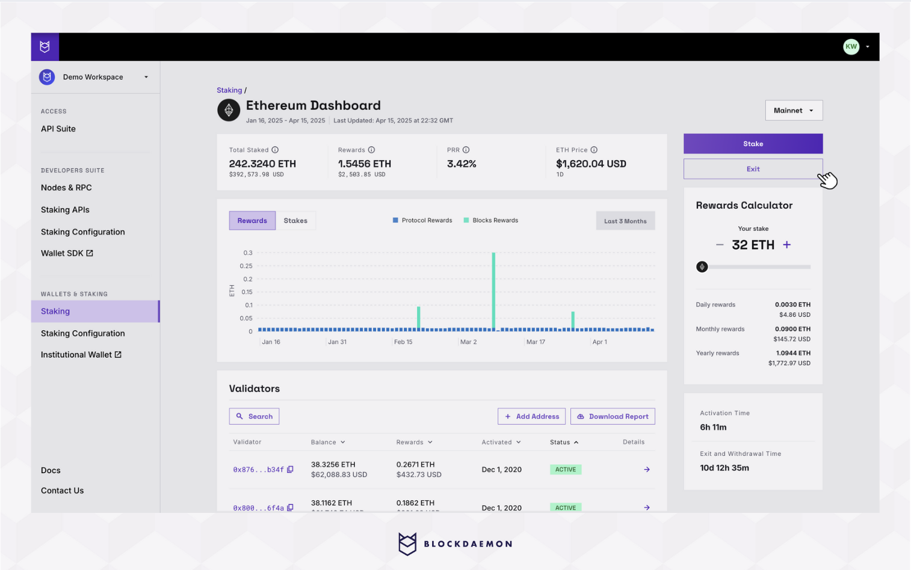Click the Blockdaemon logo in top bar
This screenshot has height=570, width=911.
tap(45, 46)
